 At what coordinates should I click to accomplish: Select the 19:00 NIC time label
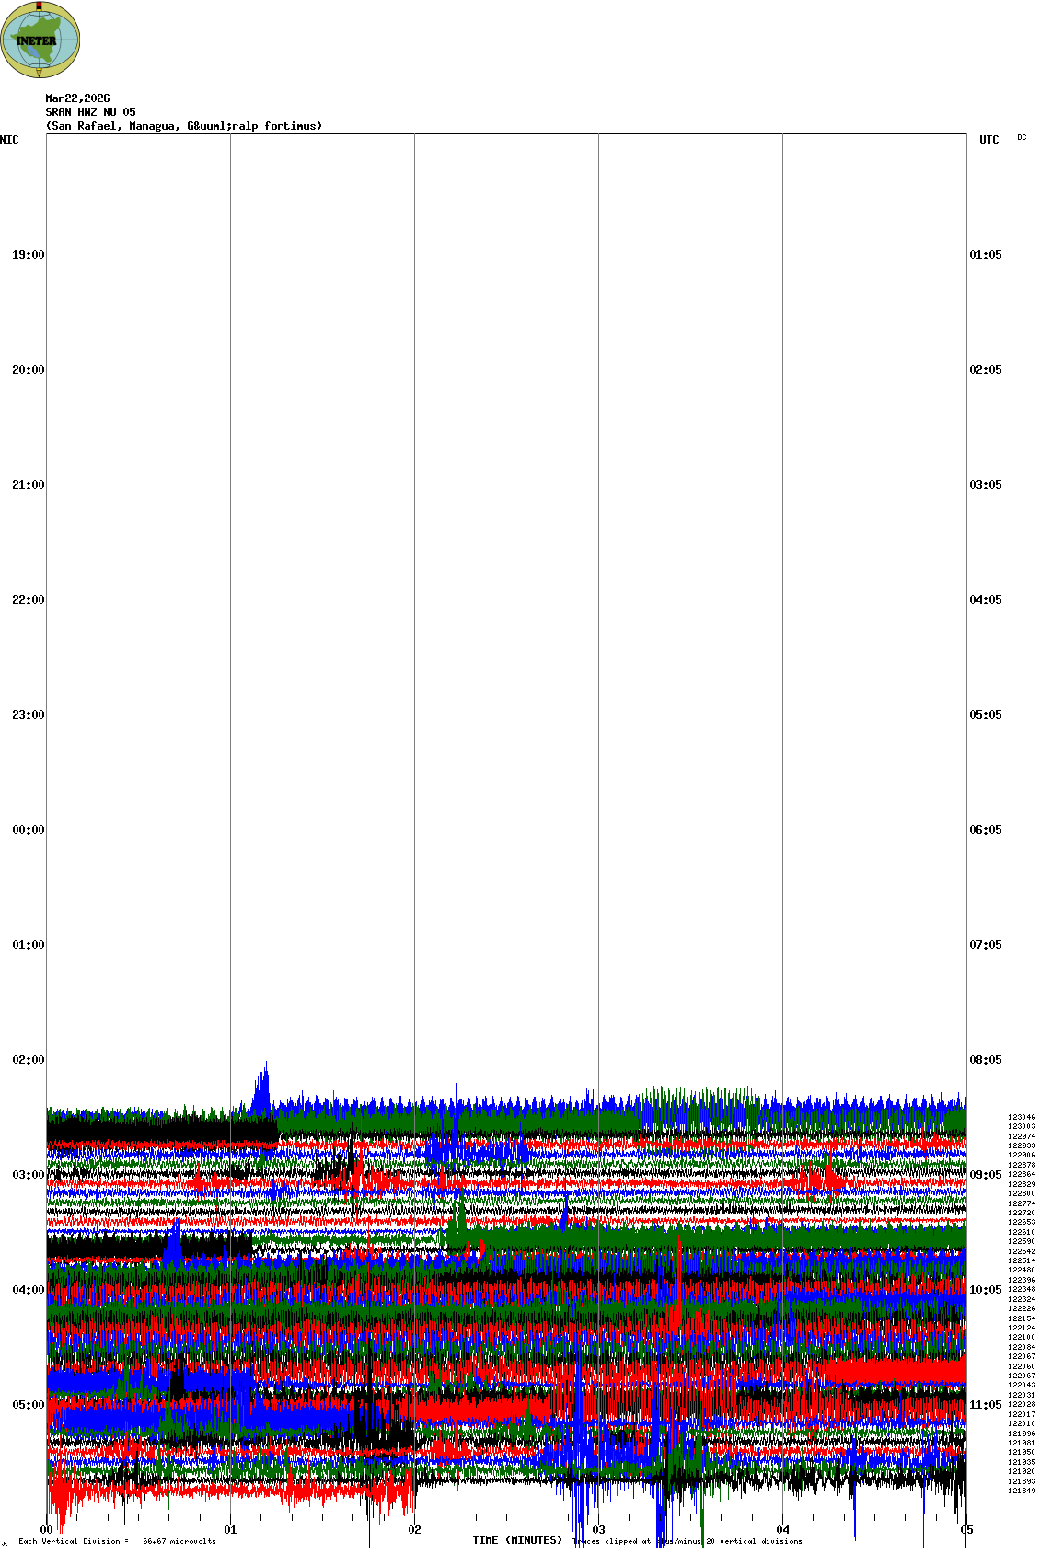(x=28, y=255)
